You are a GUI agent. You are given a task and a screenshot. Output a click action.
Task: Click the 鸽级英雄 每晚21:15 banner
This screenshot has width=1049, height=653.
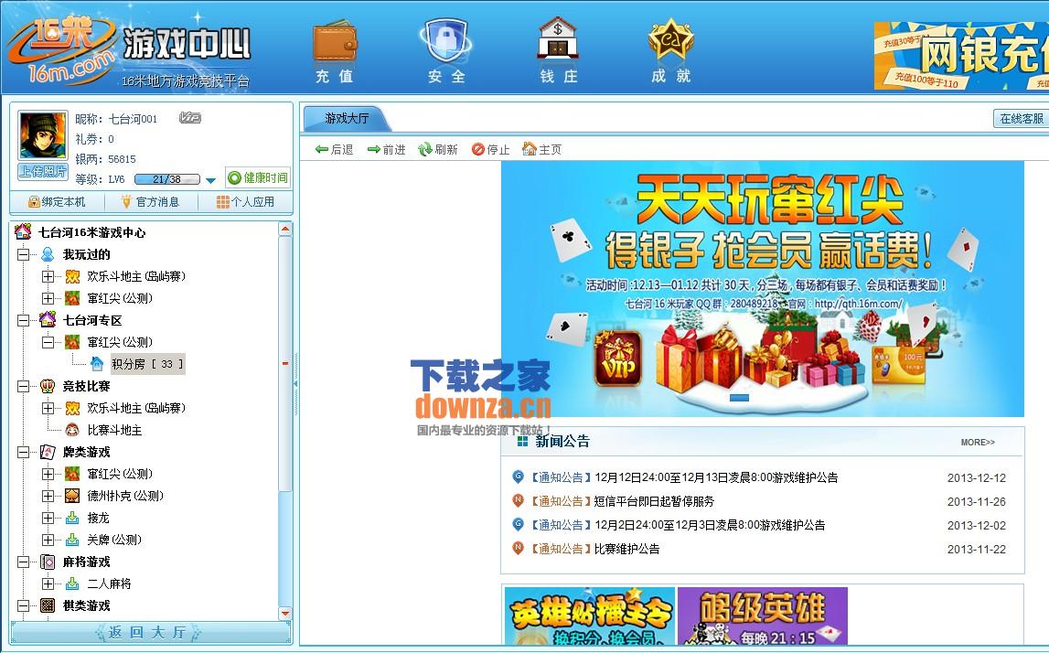(763, 616)
